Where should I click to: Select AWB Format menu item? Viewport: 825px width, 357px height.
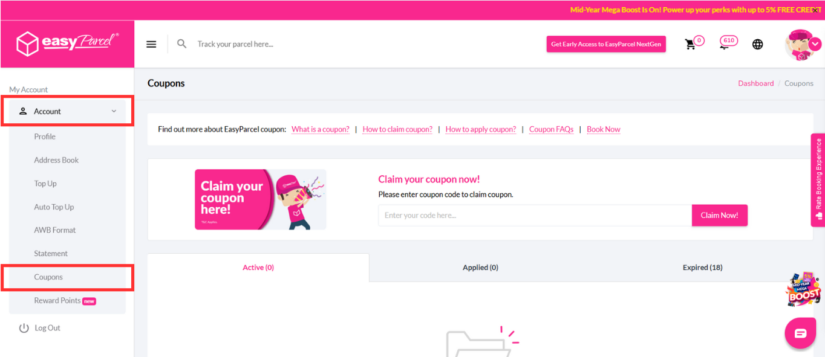55,230
